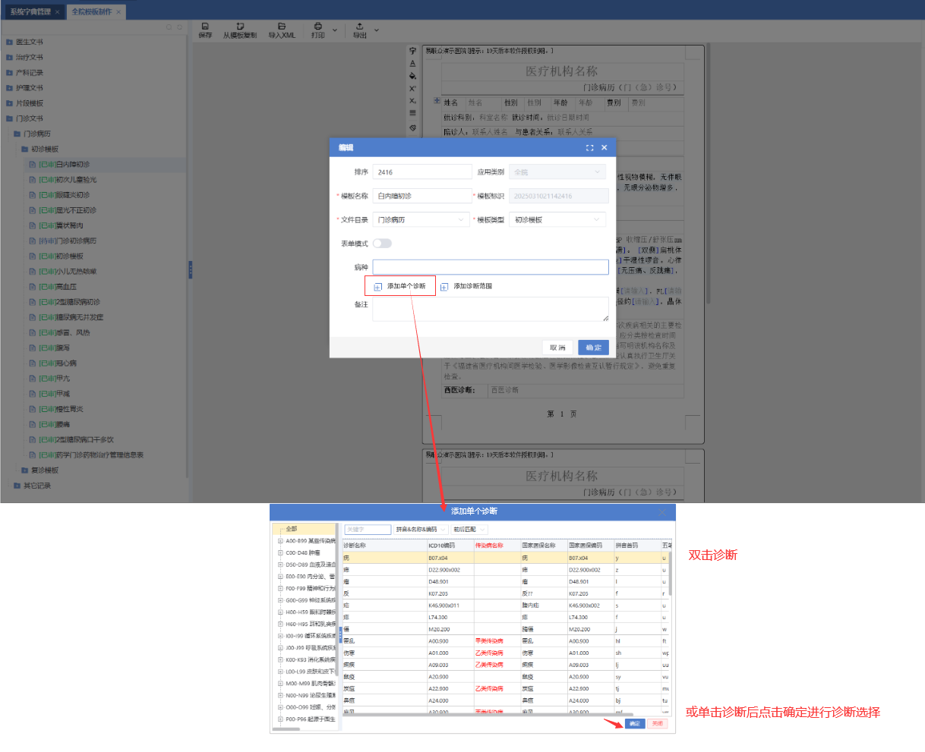Expand I00-I99 循环系统 category
This screenshot has width=925, height=752.
click(280, 636)
